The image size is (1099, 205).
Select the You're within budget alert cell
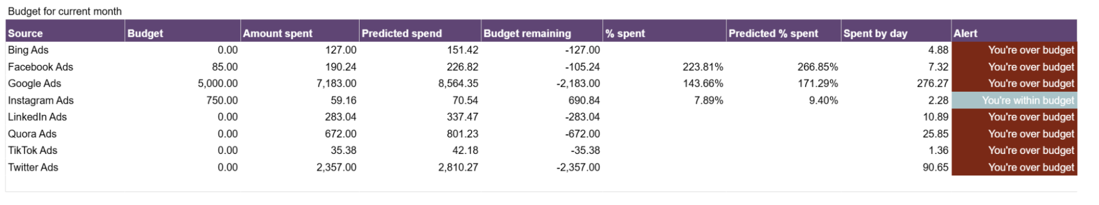click(x=1014, y=101)
